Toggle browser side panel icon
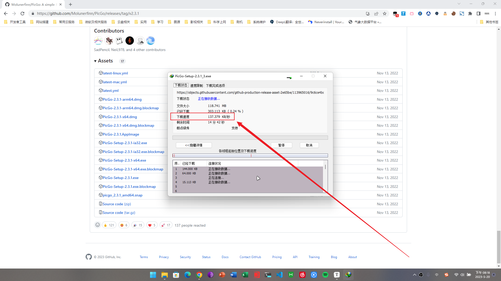 point(479,14)
